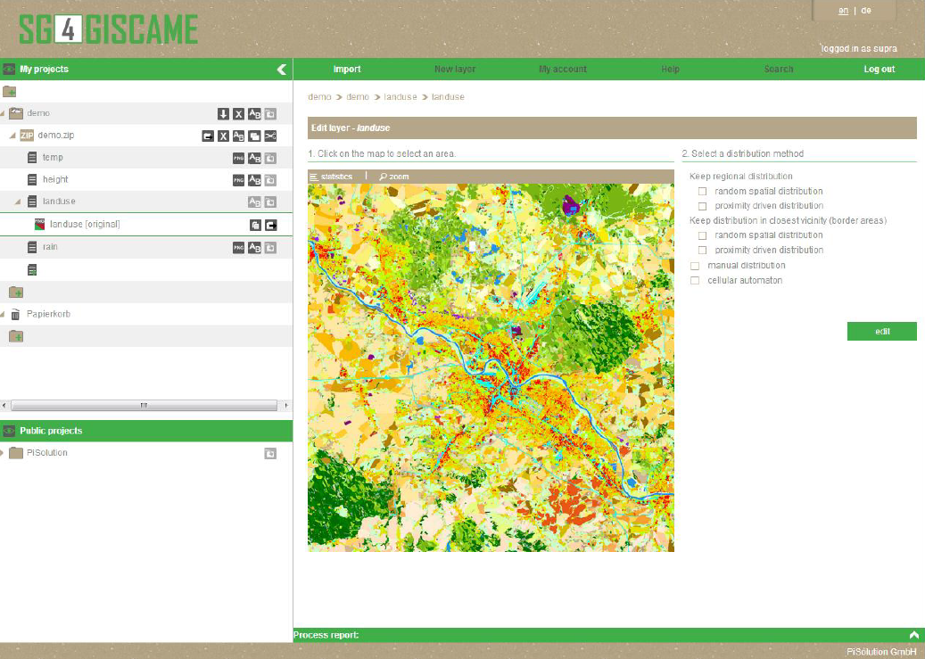Click the first demo breadcrumb link
Screen dimensions: 925x659
point(319,97)
